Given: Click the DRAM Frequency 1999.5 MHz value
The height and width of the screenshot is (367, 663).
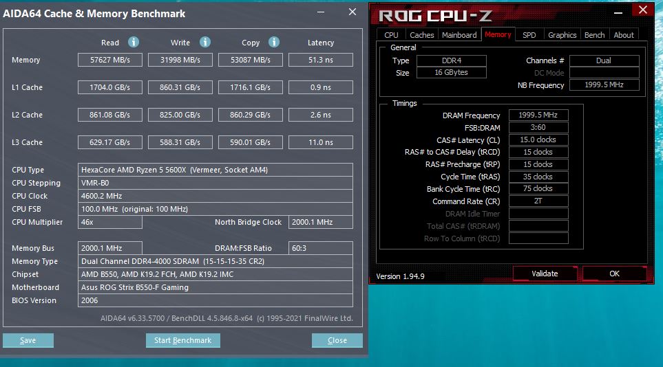Looking at the screenshot, I should point(538,115).
